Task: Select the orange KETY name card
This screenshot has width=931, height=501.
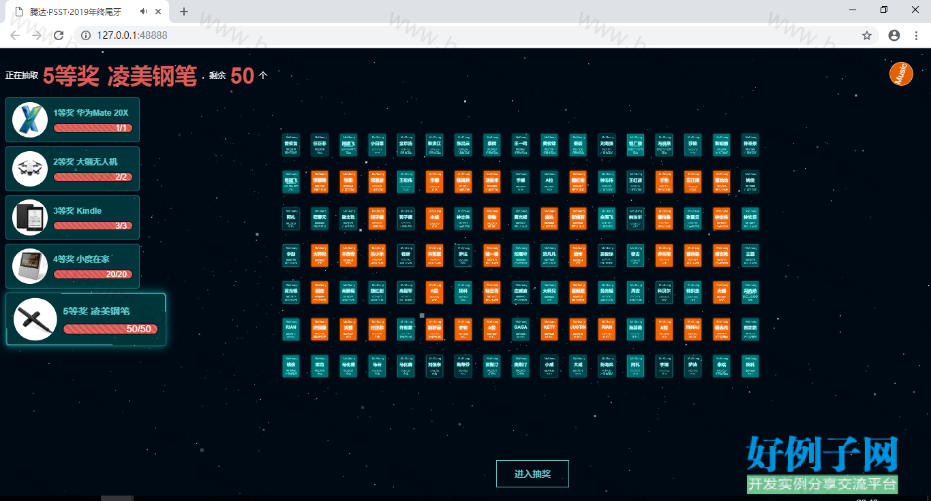Action: 550,329
